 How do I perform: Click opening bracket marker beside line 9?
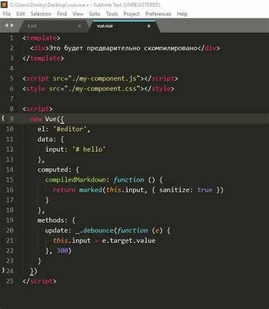[x=3, y=118]
